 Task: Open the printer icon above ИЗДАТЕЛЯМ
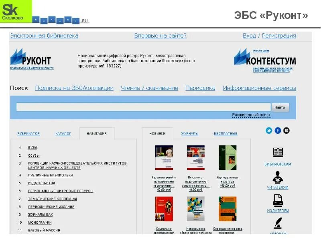click(278, 200)
